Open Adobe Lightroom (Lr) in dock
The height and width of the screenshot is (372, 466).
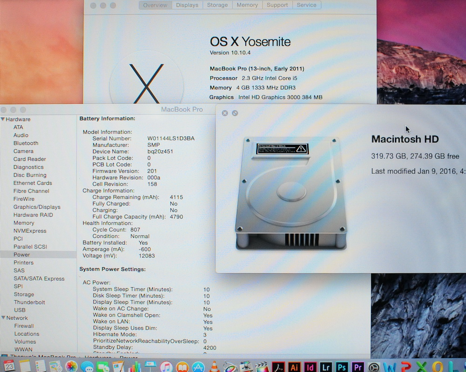(326, 367)
